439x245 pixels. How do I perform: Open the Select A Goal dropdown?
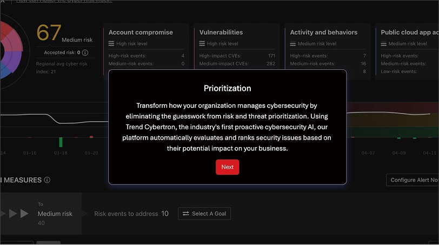pyautogui.click(x=204, y=214)
